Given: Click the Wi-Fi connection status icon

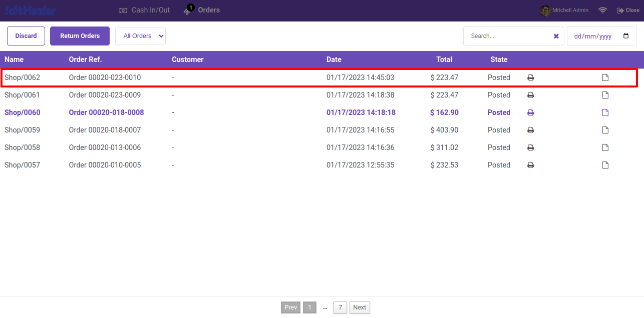Looking at the screenshot, I should pos(603,10).
